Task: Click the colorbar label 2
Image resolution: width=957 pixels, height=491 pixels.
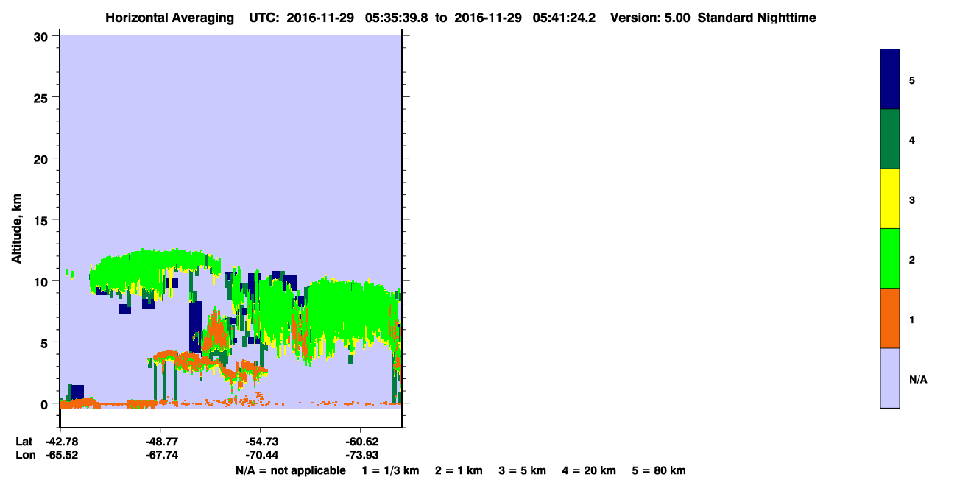Action: click(912, 259)
